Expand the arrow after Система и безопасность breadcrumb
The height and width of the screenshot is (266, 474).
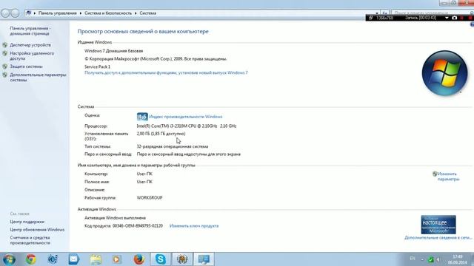136,13
